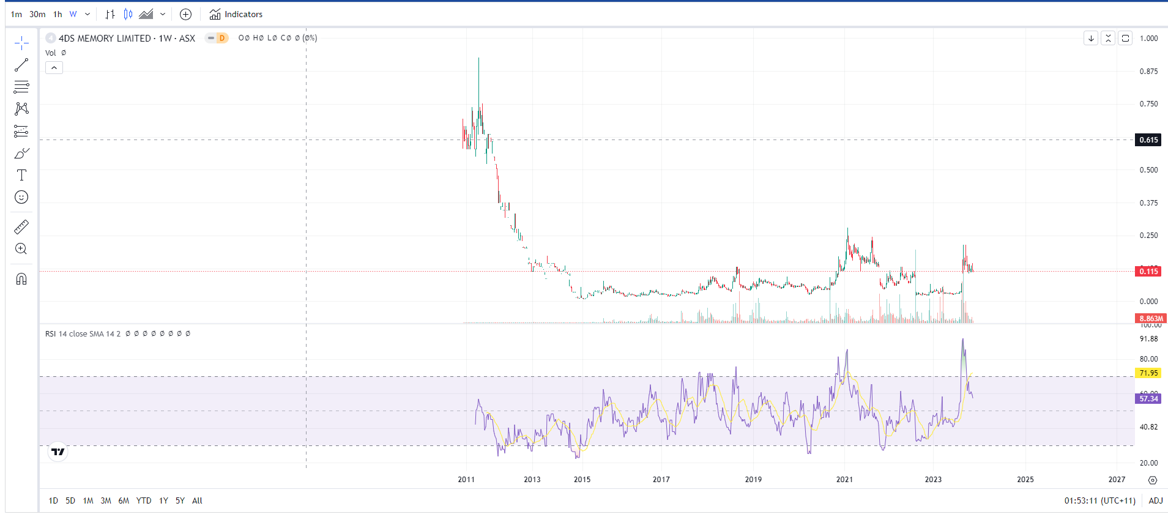Activate the zoom in tool
1168x517 pixels.
21,249
